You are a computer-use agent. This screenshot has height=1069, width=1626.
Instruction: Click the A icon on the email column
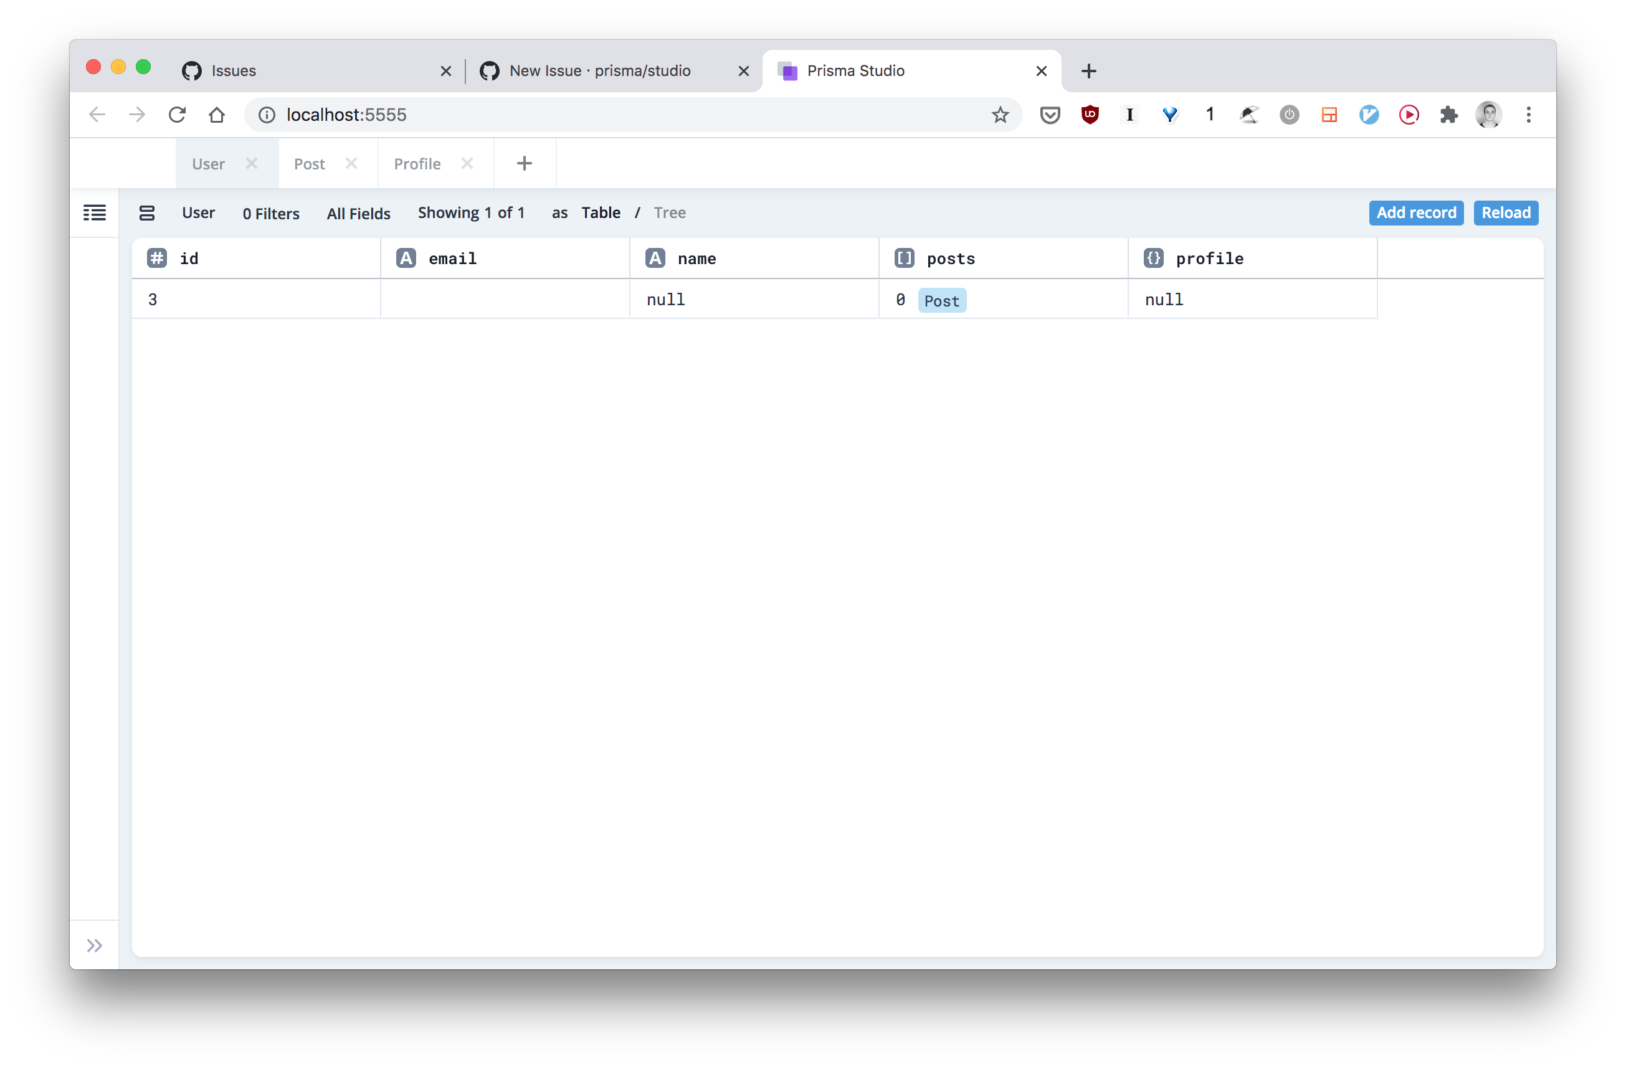coord(406,257)
